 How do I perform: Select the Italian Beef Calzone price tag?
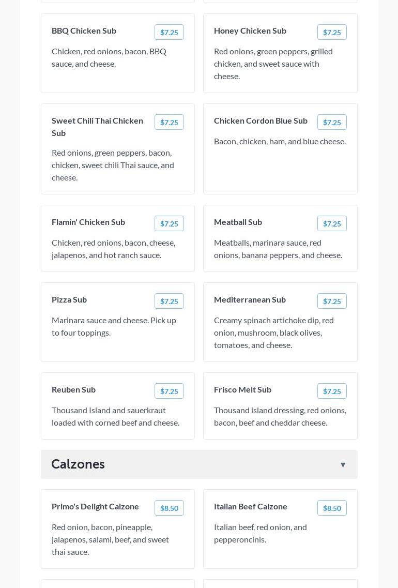332,508
